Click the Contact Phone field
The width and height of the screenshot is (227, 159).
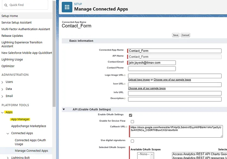point(152,69)
